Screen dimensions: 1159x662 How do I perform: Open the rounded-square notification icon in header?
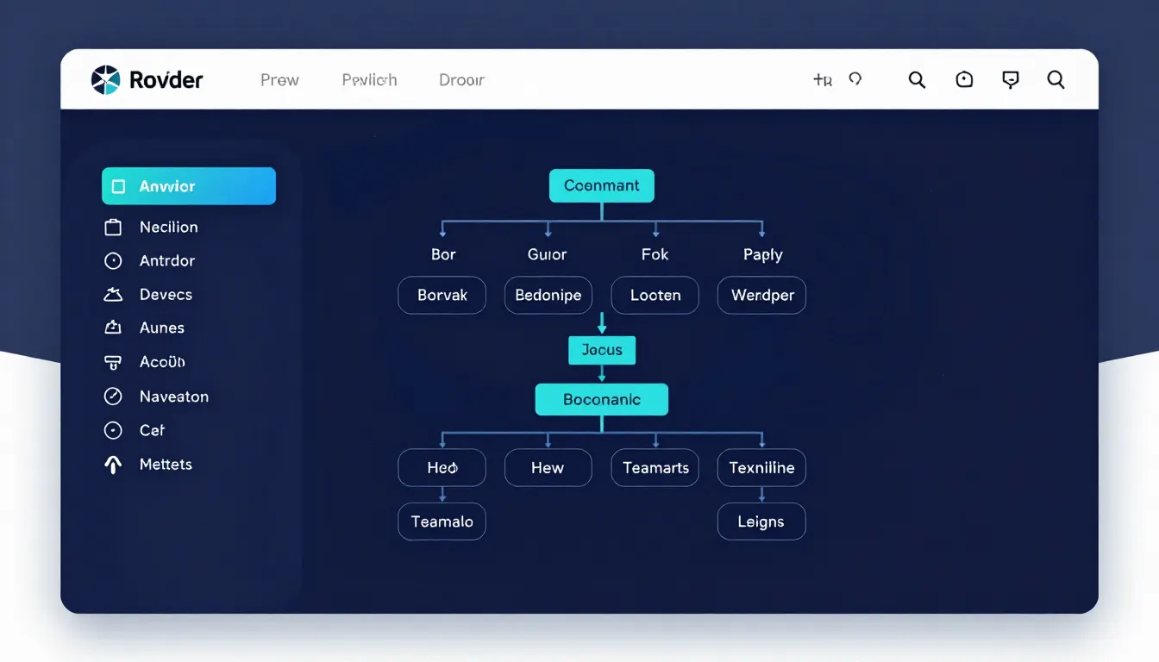[x=964, y=80]
